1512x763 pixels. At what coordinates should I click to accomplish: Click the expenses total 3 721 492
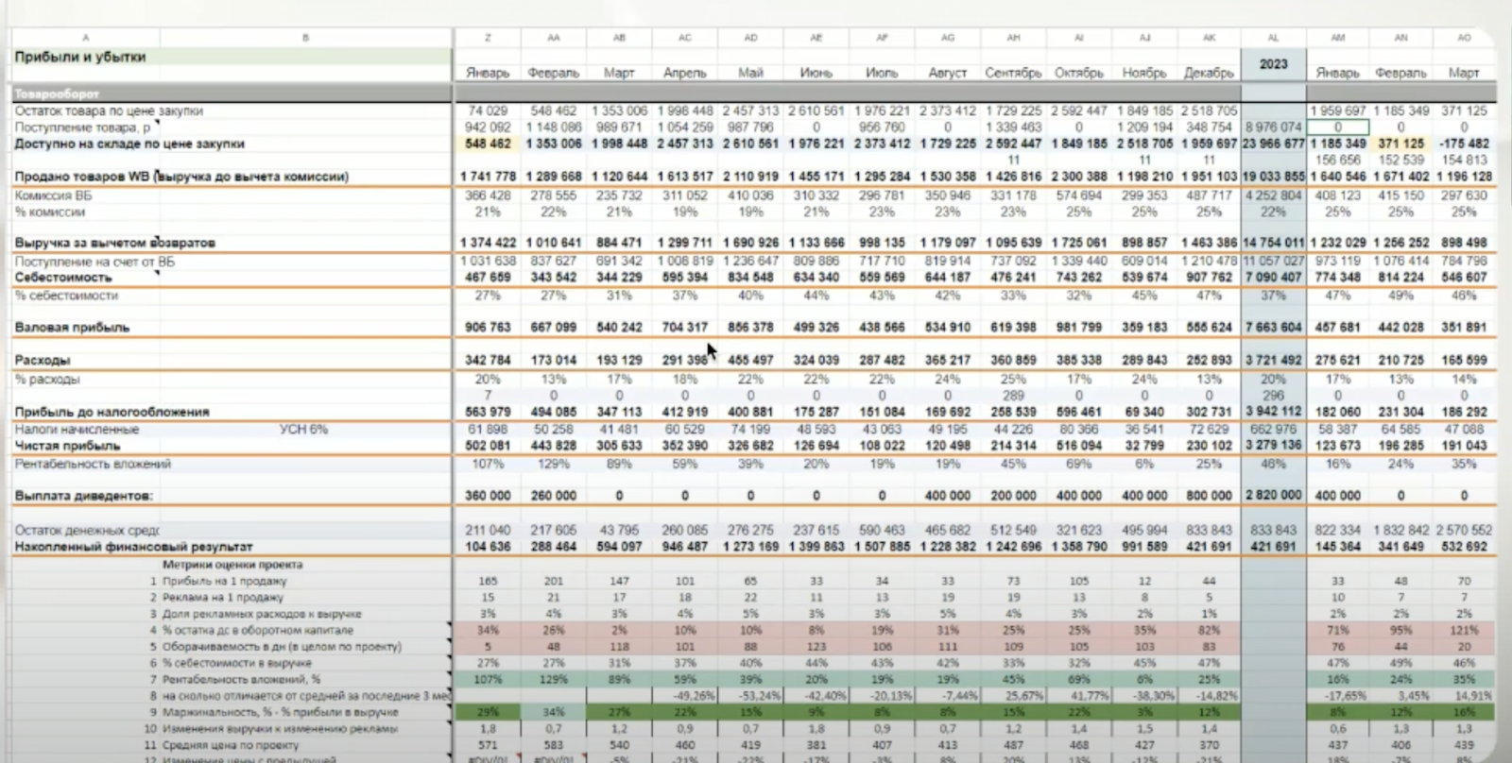pos(1273,361)
